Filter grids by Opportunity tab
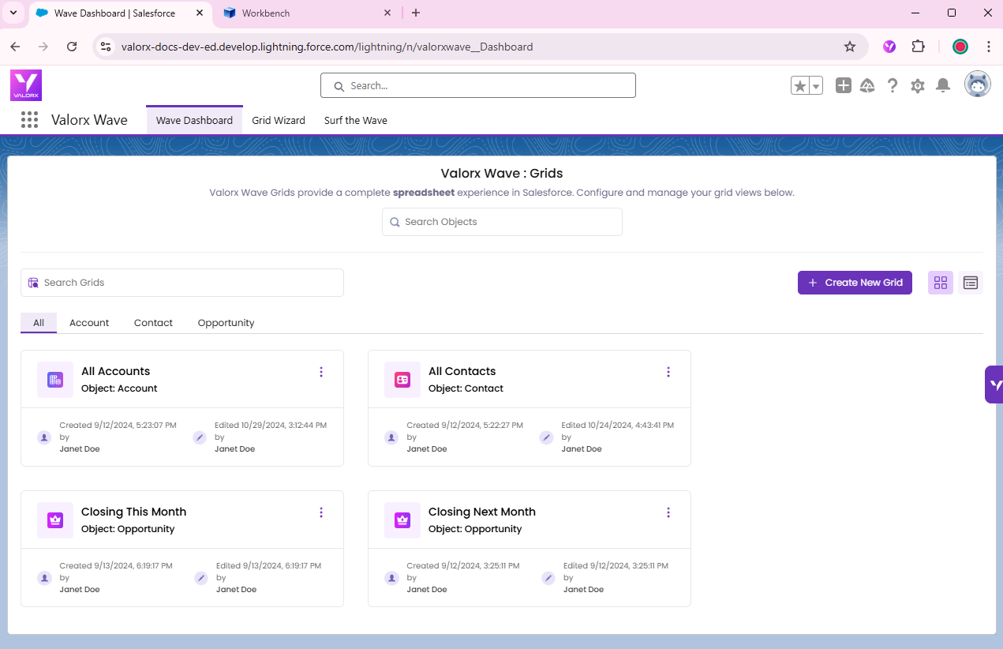This screenshot has width=1003, height=649. click(226, 323)
